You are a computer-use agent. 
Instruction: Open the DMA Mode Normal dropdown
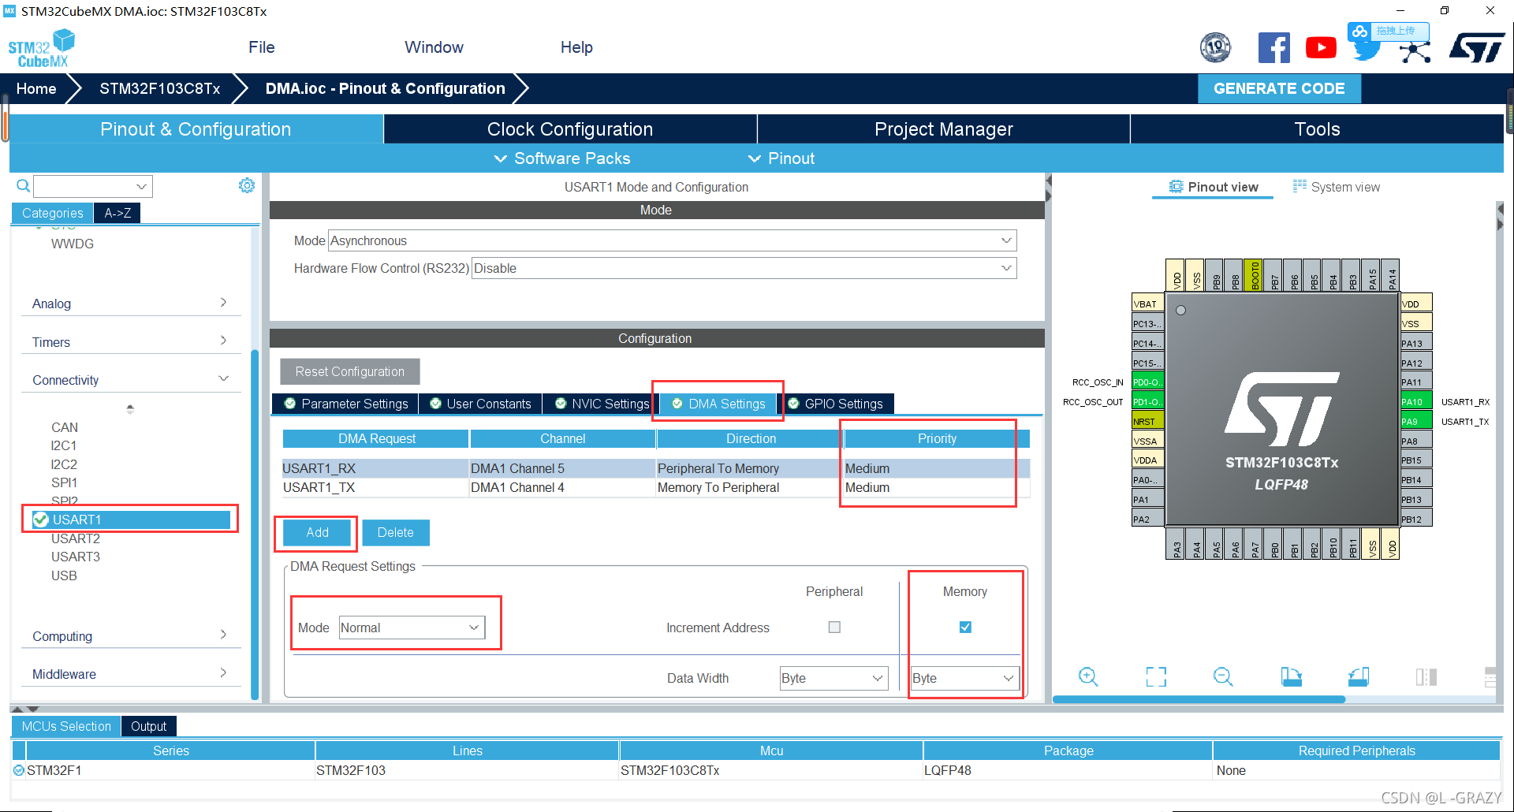coord(412,628)
